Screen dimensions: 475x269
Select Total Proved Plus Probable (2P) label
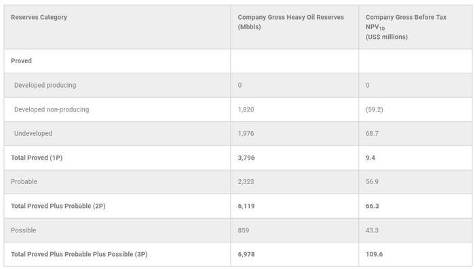point(58,206)
